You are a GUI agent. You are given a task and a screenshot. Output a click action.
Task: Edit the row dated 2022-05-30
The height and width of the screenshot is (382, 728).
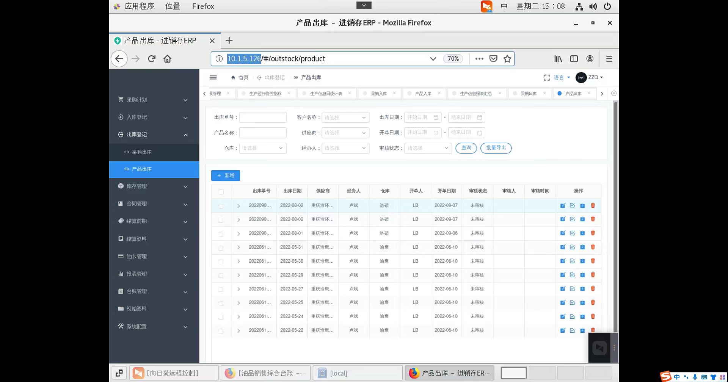tap(563, 261)
